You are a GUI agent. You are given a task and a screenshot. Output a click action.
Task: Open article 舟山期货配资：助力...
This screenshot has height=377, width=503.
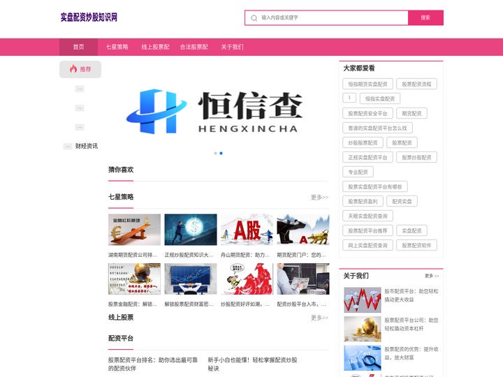[245, 256]
